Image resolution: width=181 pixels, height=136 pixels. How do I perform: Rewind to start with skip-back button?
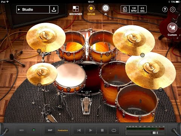coord(79,130)
